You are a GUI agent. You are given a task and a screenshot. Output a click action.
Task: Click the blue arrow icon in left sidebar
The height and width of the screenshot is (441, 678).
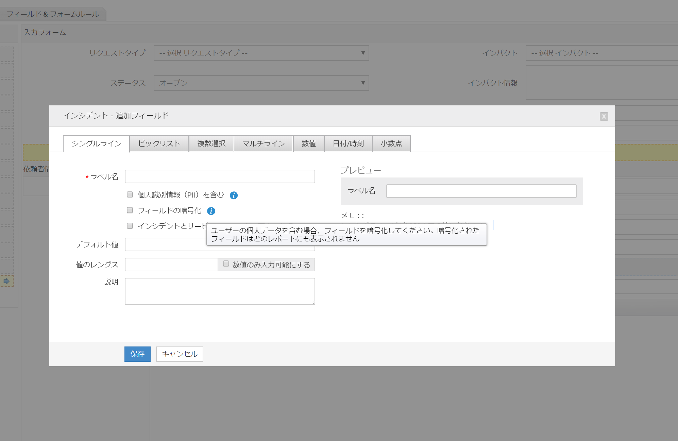(6, 281)
